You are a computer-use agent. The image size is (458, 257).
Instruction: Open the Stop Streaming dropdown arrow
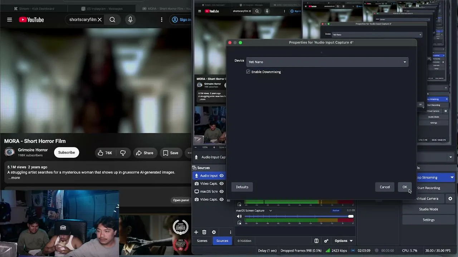click(452, 177)
